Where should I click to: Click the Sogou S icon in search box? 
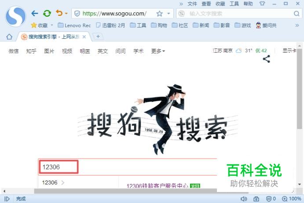(x=181, y=14)
